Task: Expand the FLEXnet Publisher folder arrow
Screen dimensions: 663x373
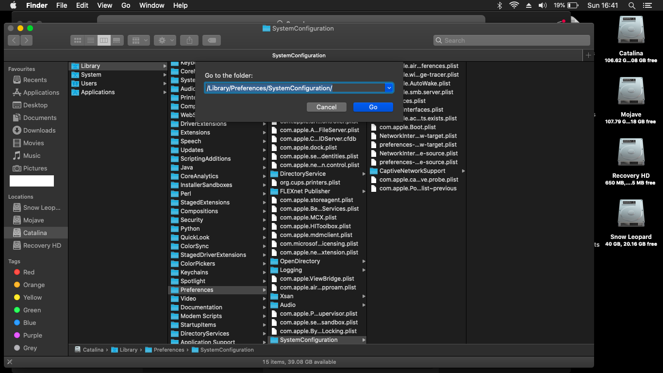Action: tap(364, 191)
